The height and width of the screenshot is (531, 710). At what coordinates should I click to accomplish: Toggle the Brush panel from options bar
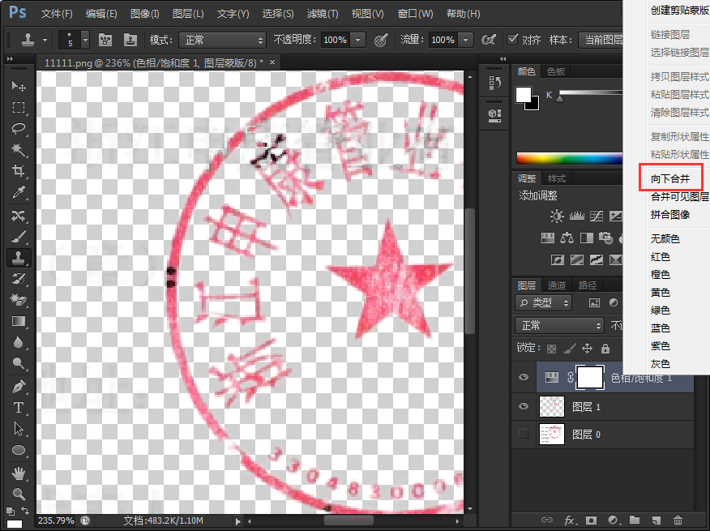click(105, 40)
